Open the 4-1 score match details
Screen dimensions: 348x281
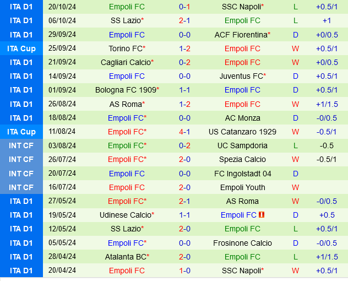(x=184, y=132)
